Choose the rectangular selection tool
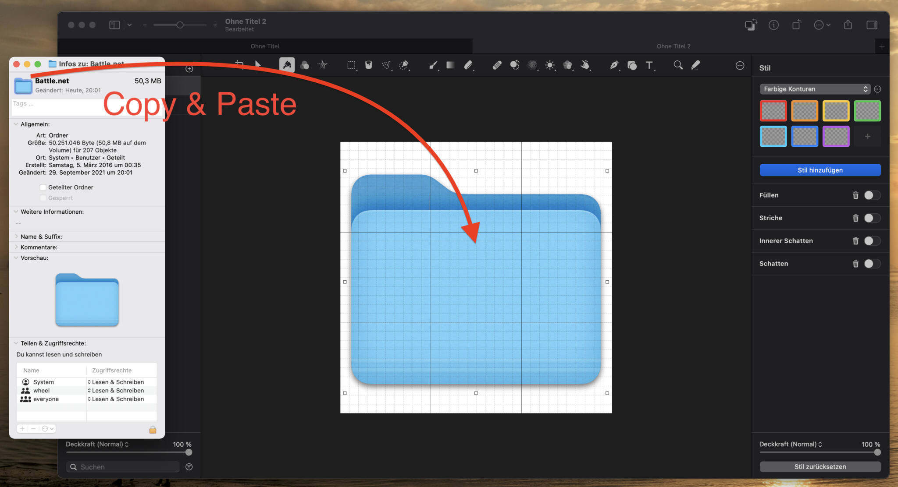Screen dimensions: 898x487 (x=351, y=64)
